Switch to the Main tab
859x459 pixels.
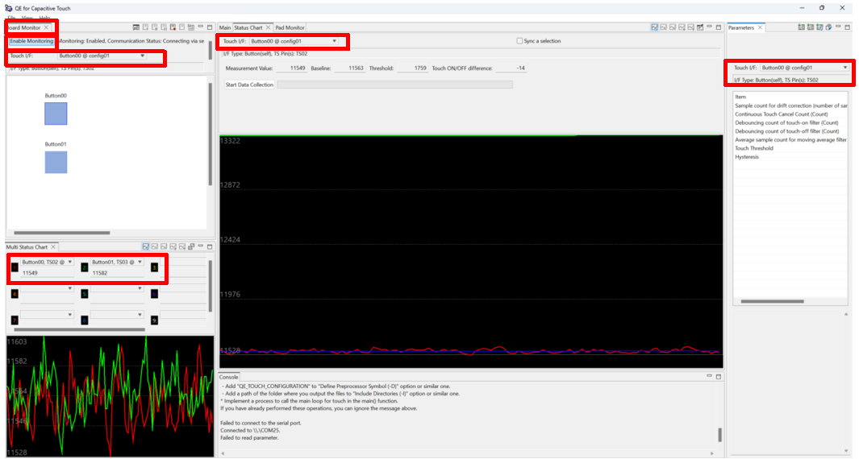(x=225, y=27)
